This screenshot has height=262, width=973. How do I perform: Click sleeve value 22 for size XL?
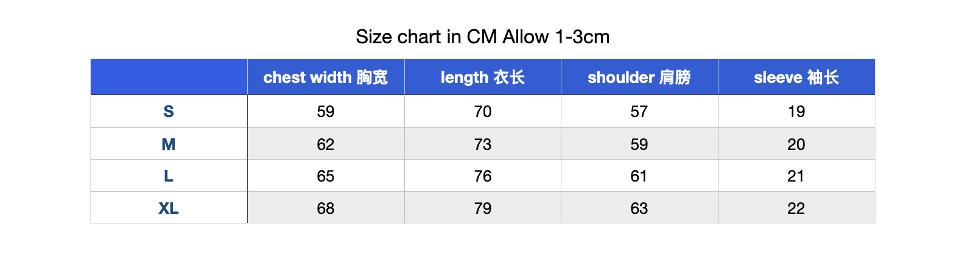tap(796, 208)
